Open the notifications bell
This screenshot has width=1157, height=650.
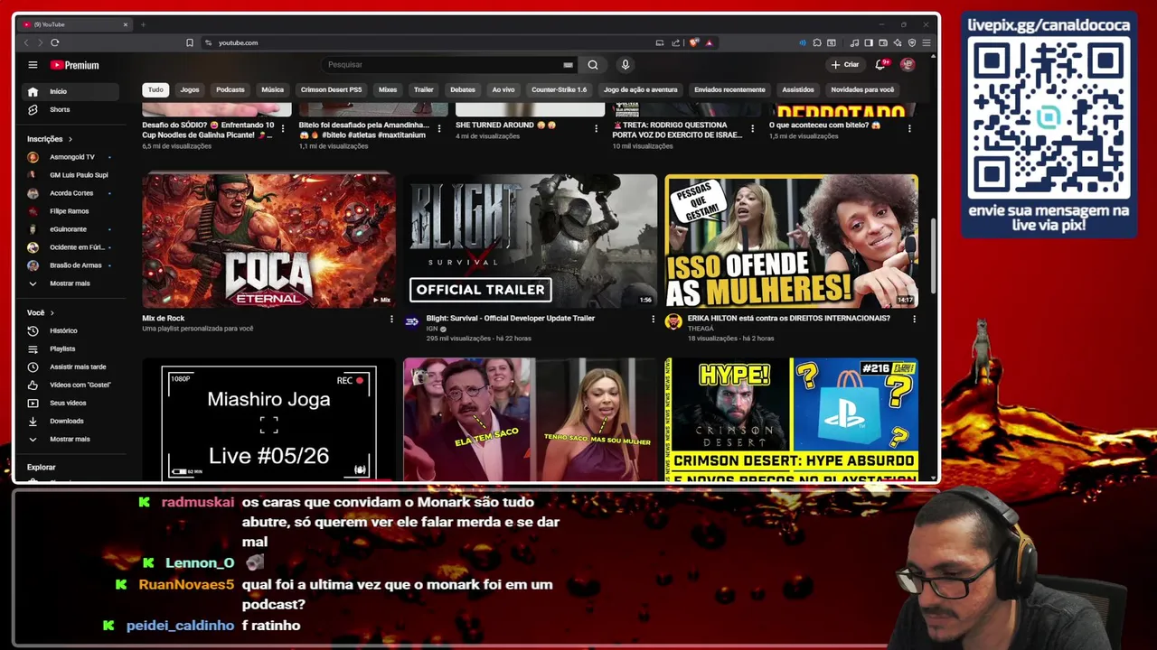(x=880, y=65)
